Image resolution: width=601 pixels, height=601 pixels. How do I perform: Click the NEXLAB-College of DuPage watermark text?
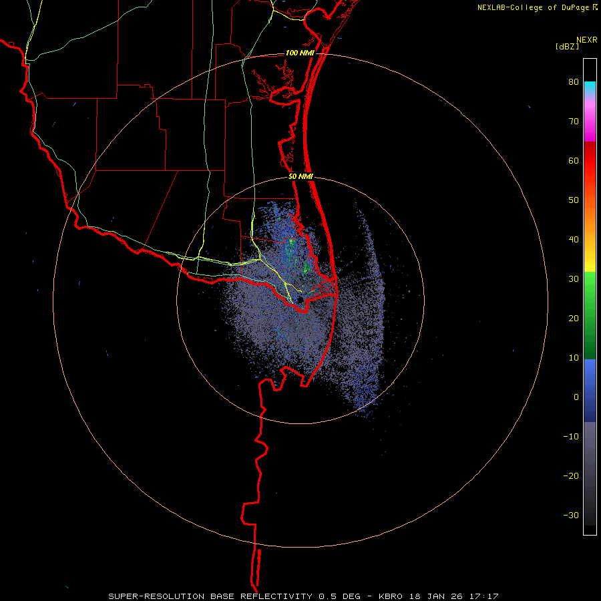(534, 7)
